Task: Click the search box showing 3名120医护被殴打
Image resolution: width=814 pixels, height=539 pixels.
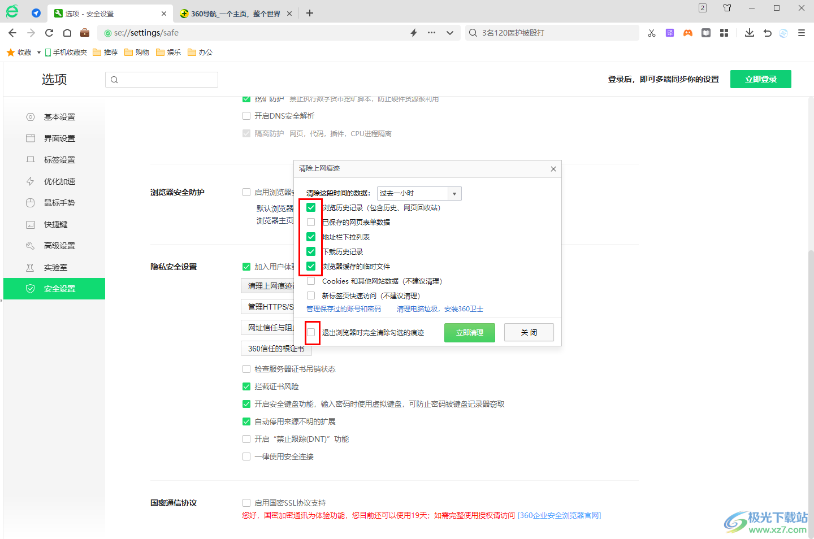Action: 551,33
